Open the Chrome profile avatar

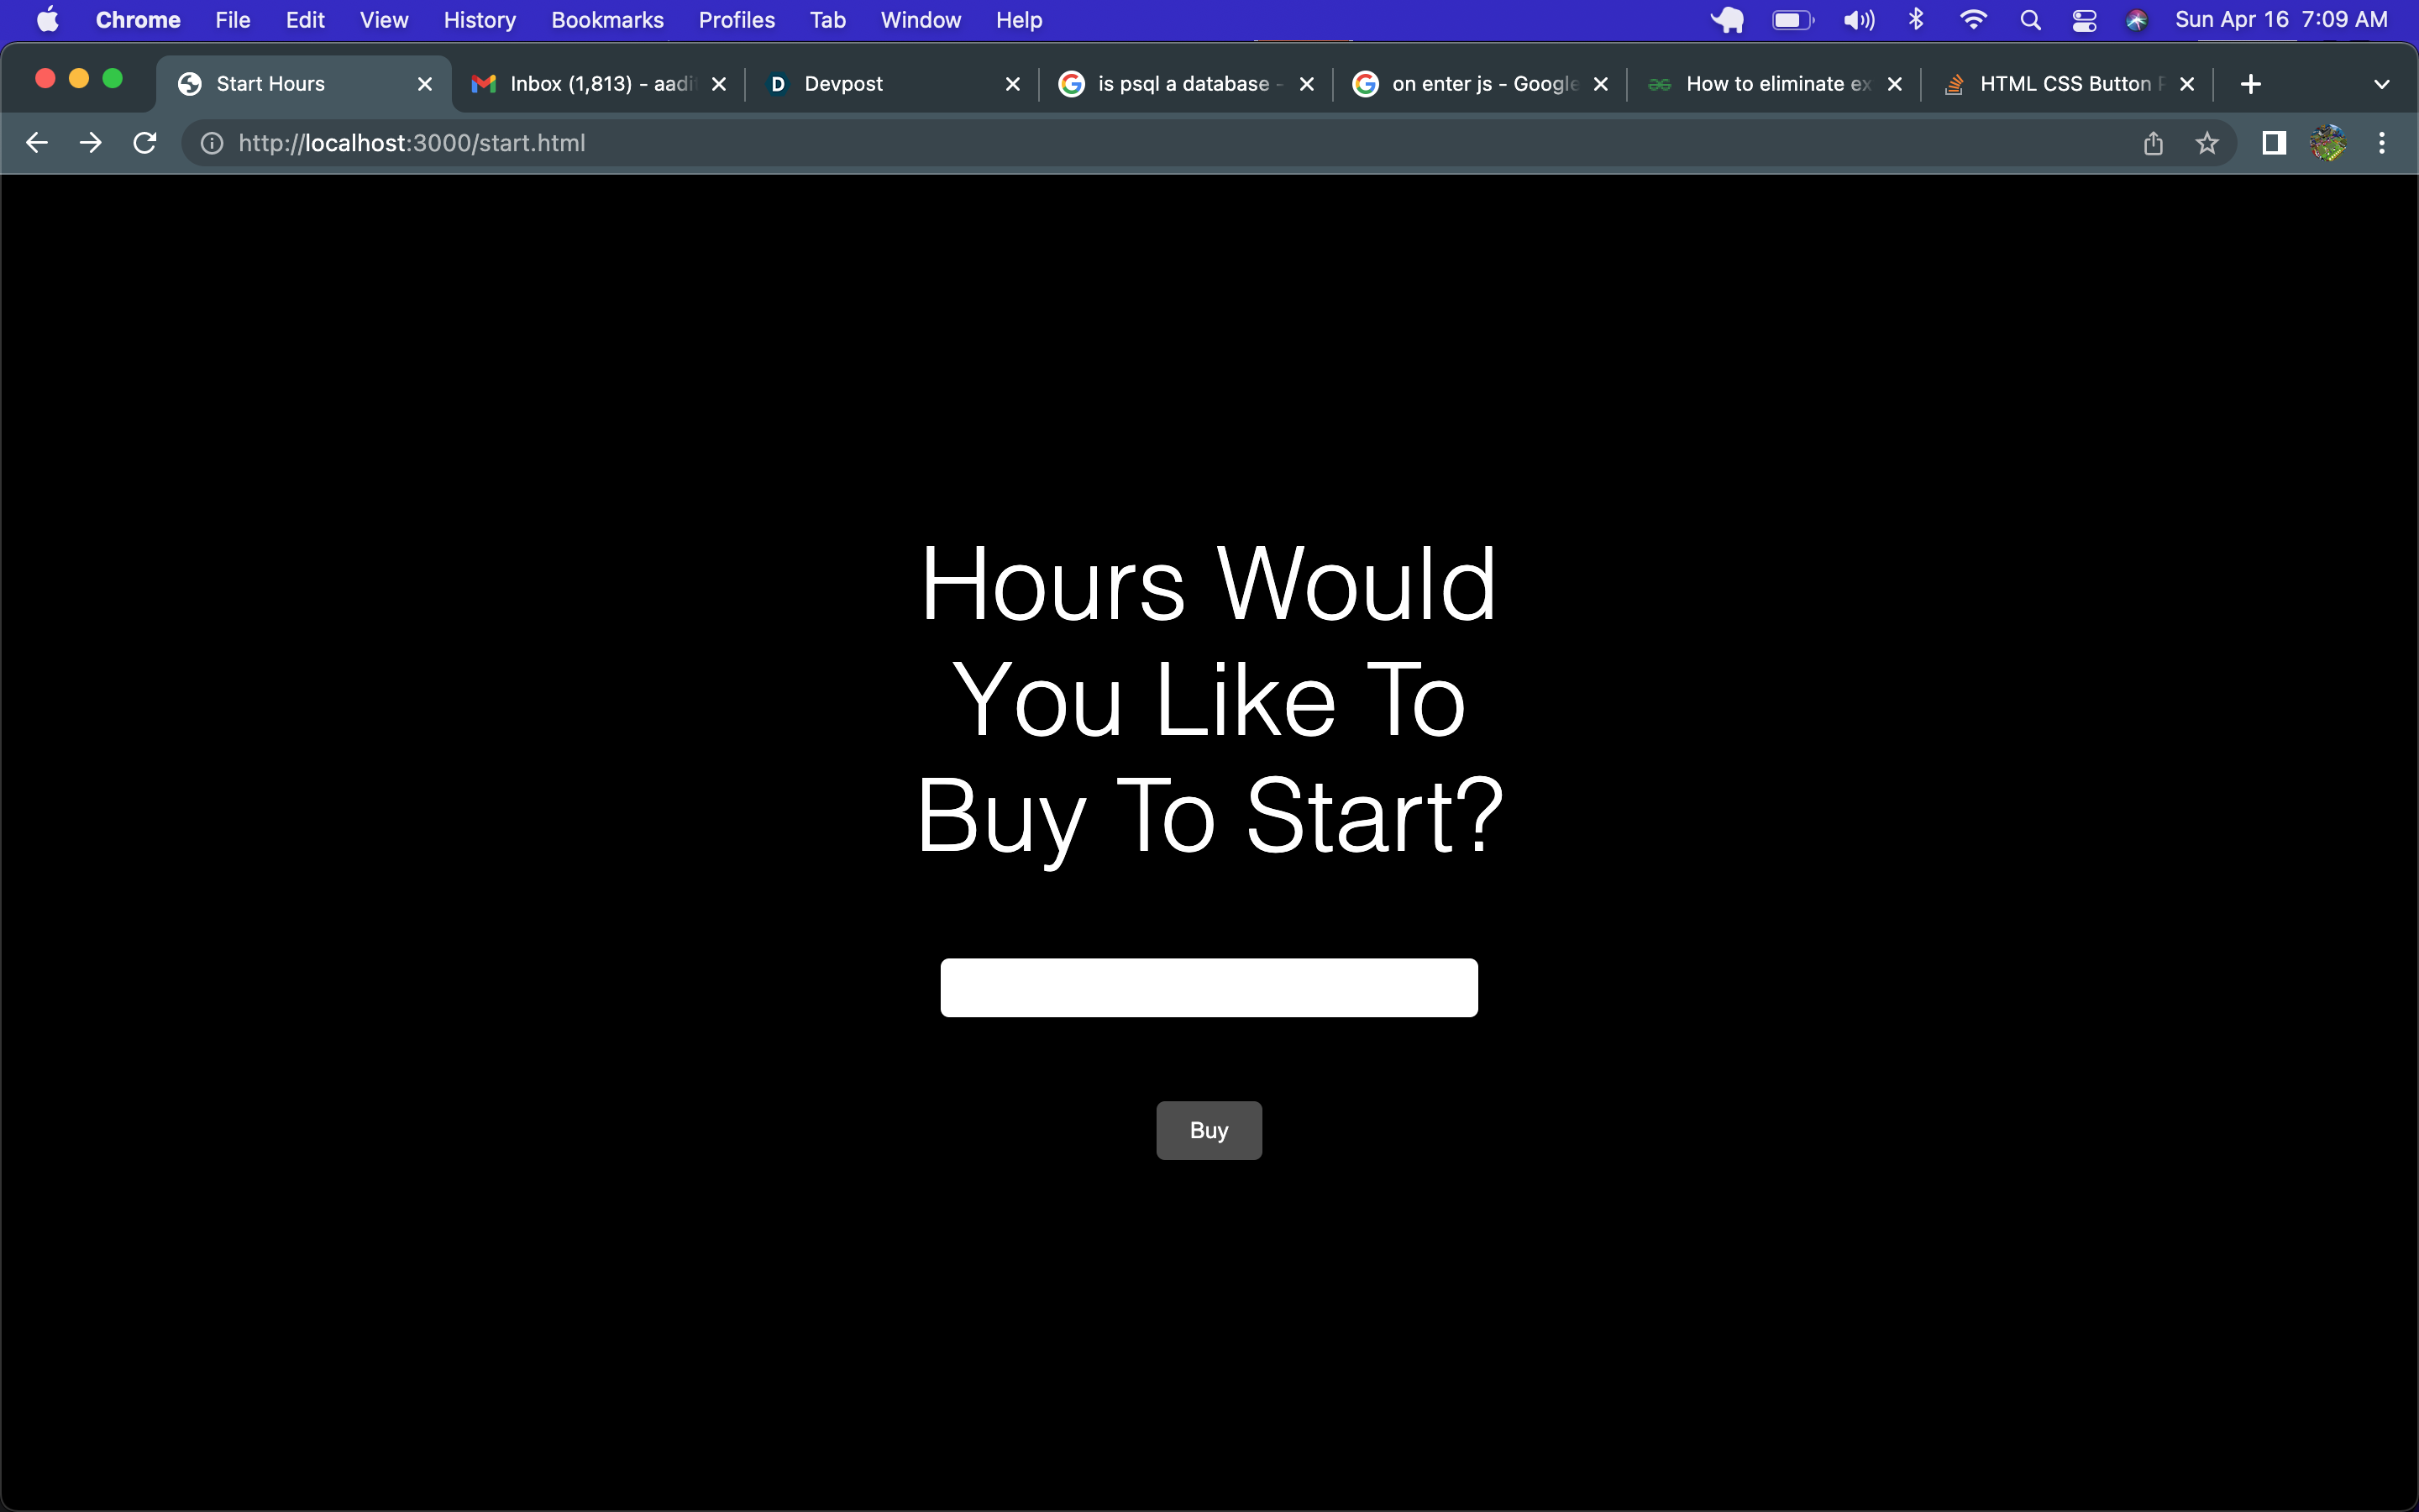pyautogui.click(x=2328, y=143)
